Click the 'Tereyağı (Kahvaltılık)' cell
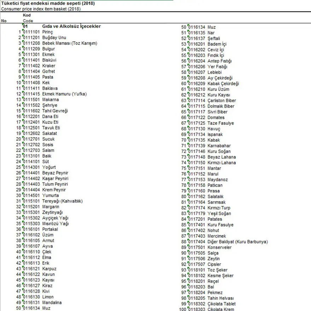This screenshot has height=311, width=311. point(62,201)
